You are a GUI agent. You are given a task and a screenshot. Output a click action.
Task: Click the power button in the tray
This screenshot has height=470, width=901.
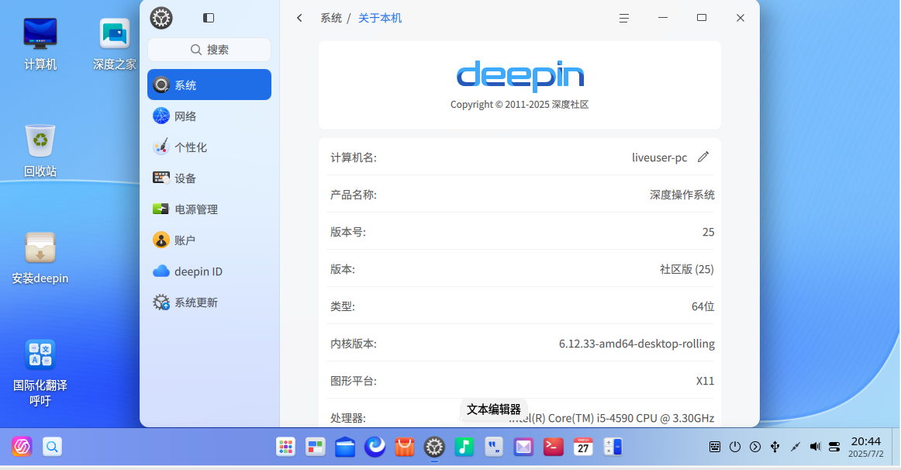click(735, 447)
